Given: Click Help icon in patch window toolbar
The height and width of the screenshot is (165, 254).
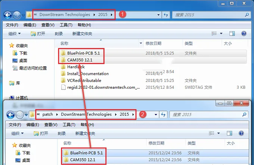Looking at the screenshot, I should pyautogui.click(x=241, y=133).
